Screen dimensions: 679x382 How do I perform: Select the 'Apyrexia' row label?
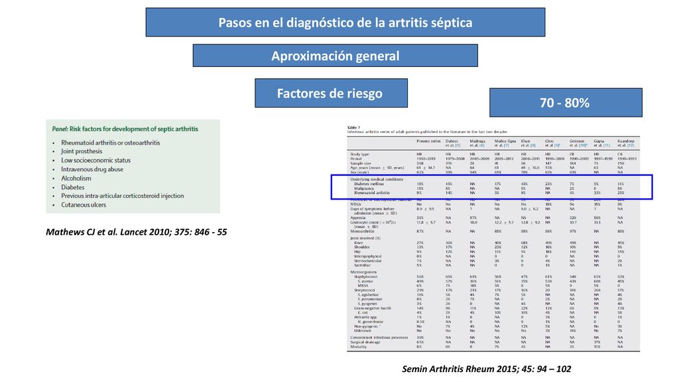358,218
